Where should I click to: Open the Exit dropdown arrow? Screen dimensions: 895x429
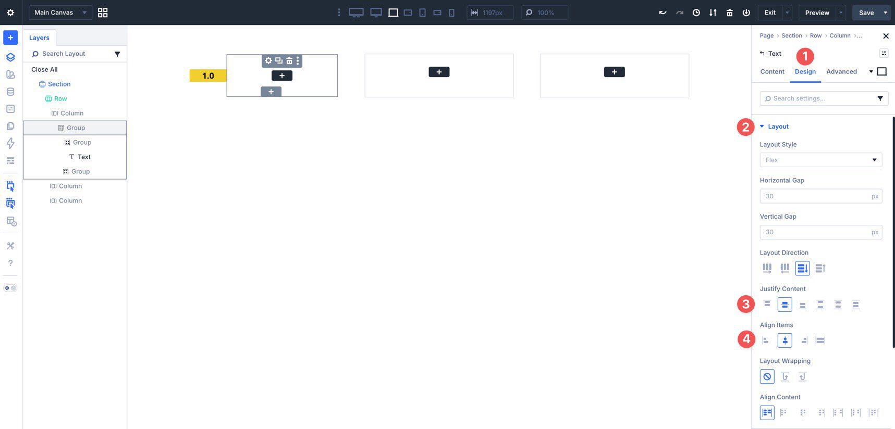(x=788, y=12)
